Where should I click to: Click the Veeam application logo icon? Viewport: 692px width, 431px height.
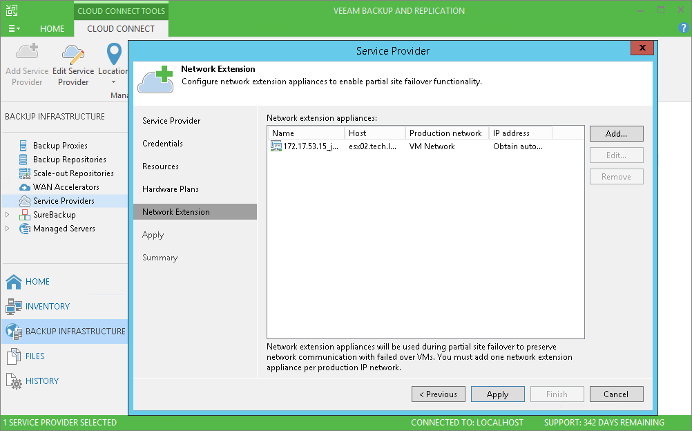[x=12, y=10]
